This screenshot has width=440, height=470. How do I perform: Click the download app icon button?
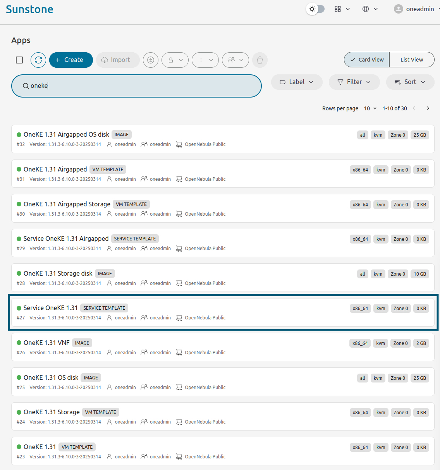[151, 60]
